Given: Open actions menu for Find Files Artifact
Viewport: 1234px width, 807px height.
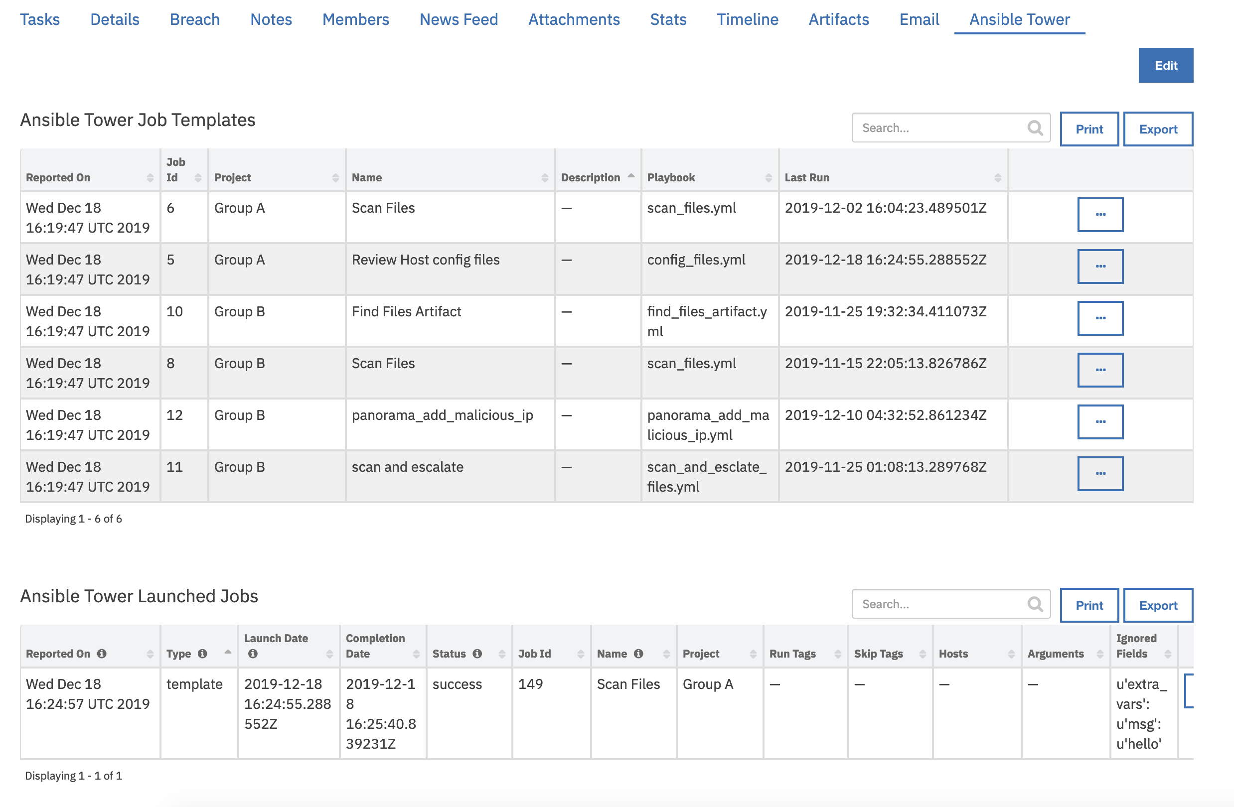Looking at the screenshot, I should click(x=1100, y=318).
